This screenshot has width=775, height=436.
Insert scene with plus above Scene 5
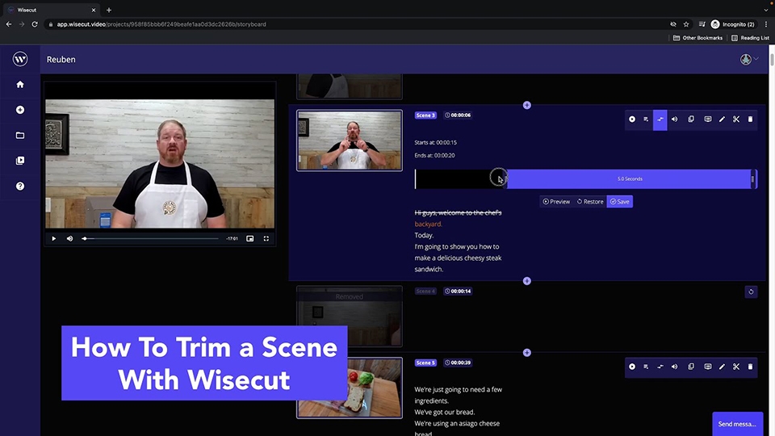(527, 353)
